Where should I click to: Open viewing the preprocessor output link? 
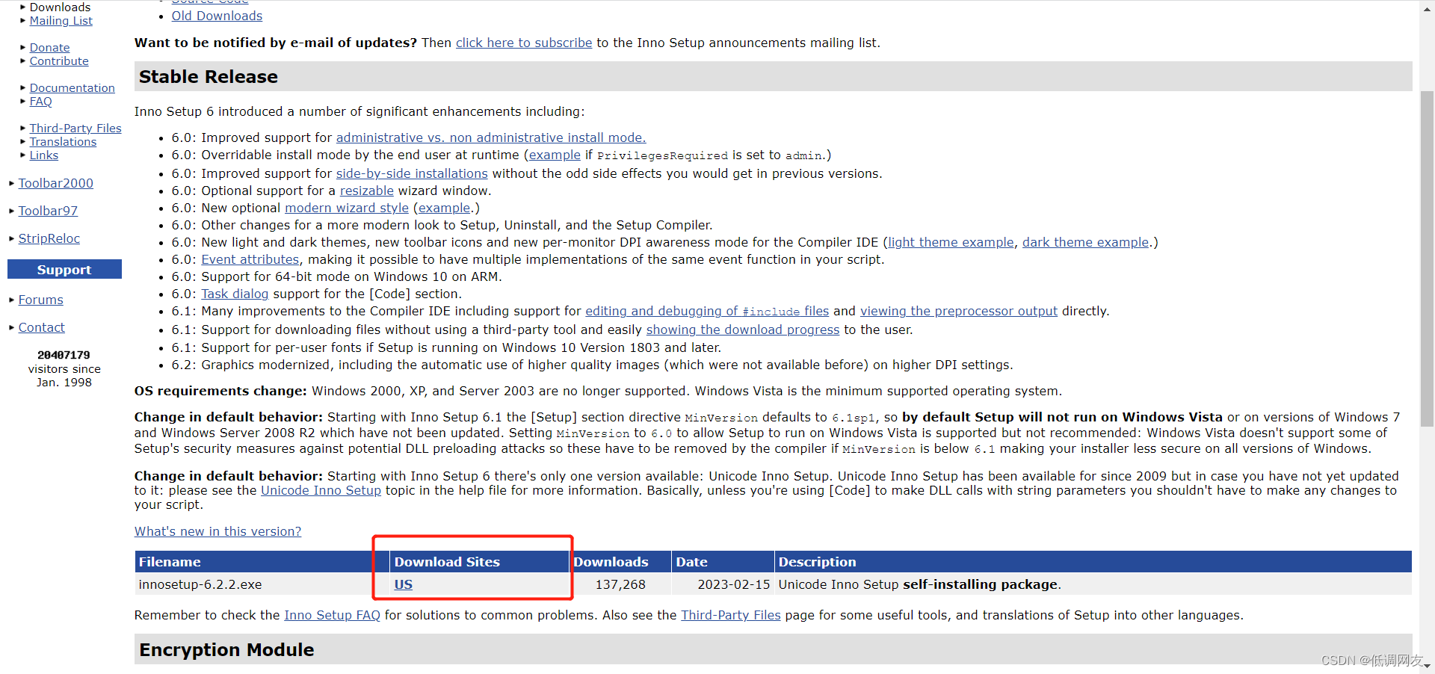(959, 311)
